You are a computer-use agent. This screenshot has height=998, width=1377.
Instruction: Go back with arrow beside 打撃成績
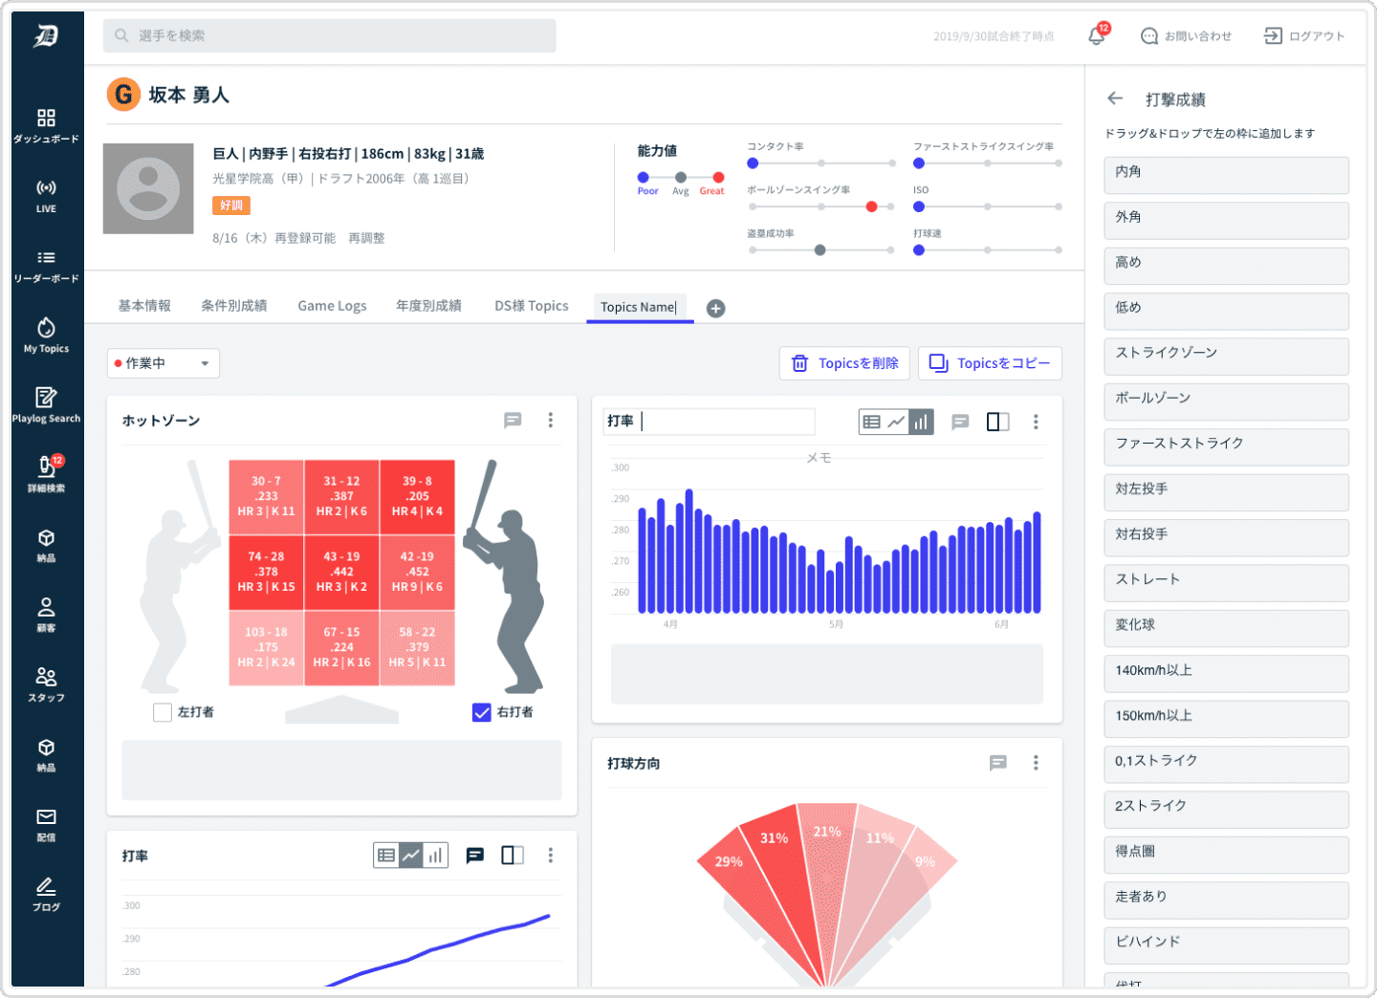1114,98
